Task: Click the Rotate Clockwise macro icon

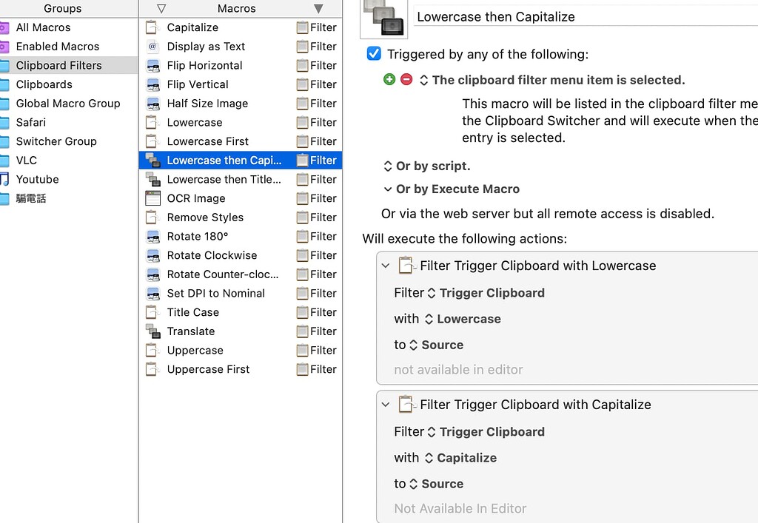Action: 152,254
